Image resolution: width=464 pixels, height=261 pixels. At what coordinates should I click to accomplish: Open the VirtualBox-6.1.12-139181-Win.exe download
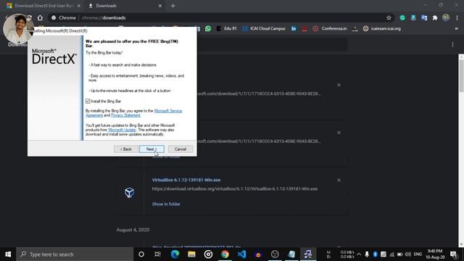click(x=186, y=180)
